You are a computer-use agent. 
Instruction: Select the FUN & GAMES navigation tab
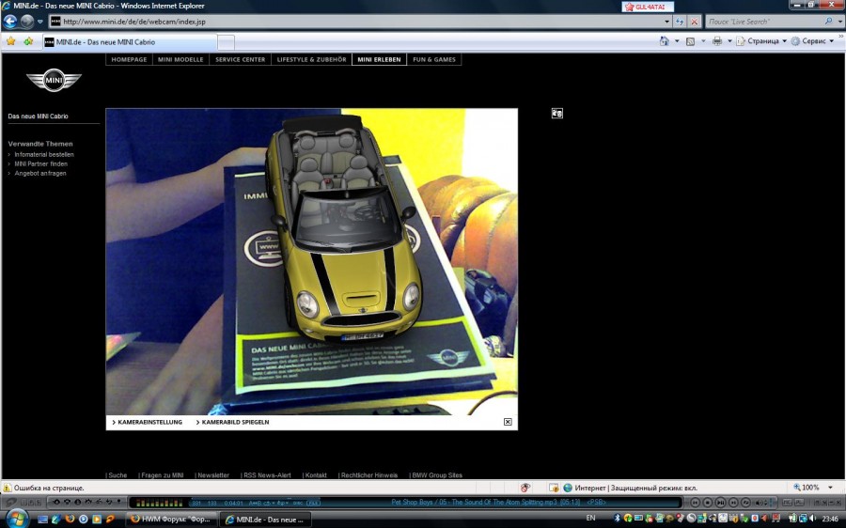434,59
